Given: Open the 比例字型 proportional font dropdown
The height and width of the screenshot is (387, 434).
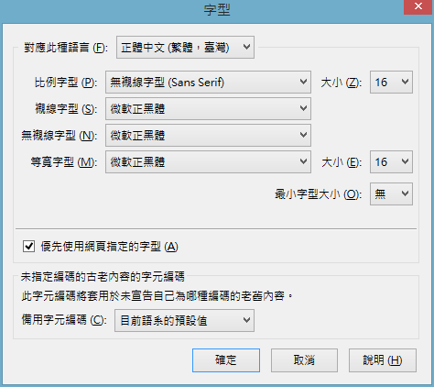Looking at the screenshot, I should [208, 82].
